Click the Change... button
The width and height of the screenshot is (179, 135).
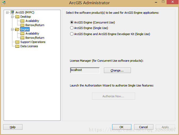point(117,70)
